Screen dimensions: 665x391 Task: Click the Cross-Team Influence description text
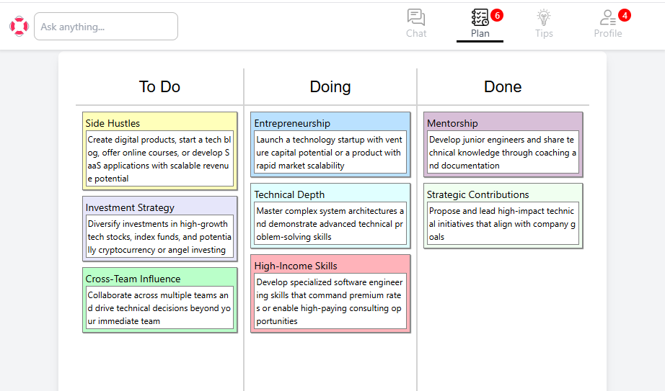(x=159, y=308)
